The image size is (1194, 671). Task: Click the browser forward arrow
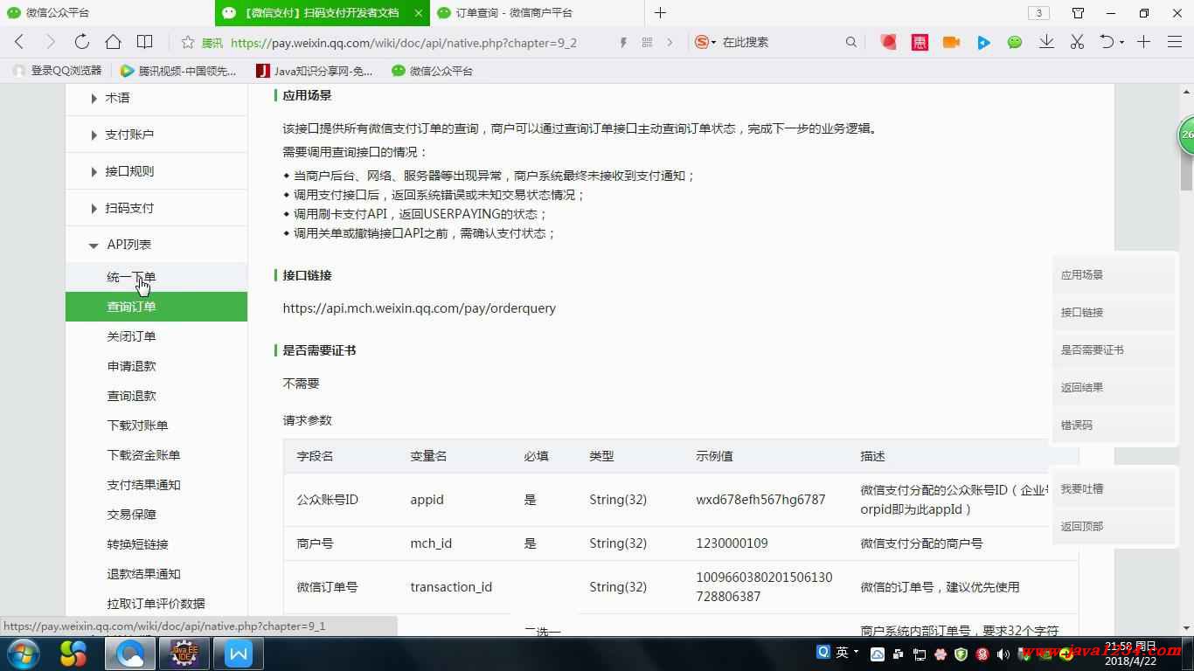coord(50,42)
